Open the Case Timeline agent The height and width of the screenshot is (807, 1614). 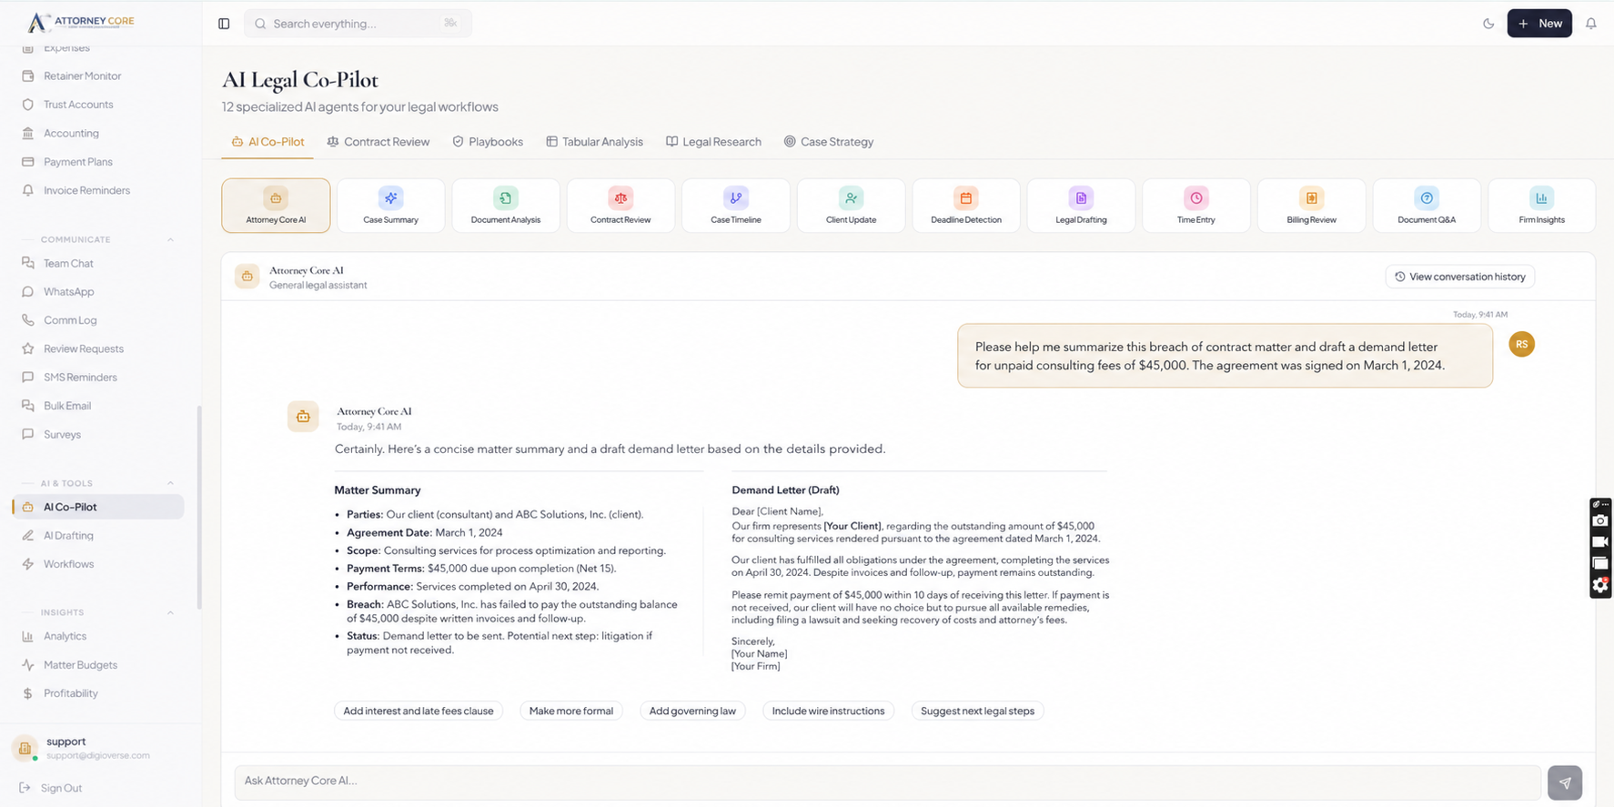tap(736, 206)
